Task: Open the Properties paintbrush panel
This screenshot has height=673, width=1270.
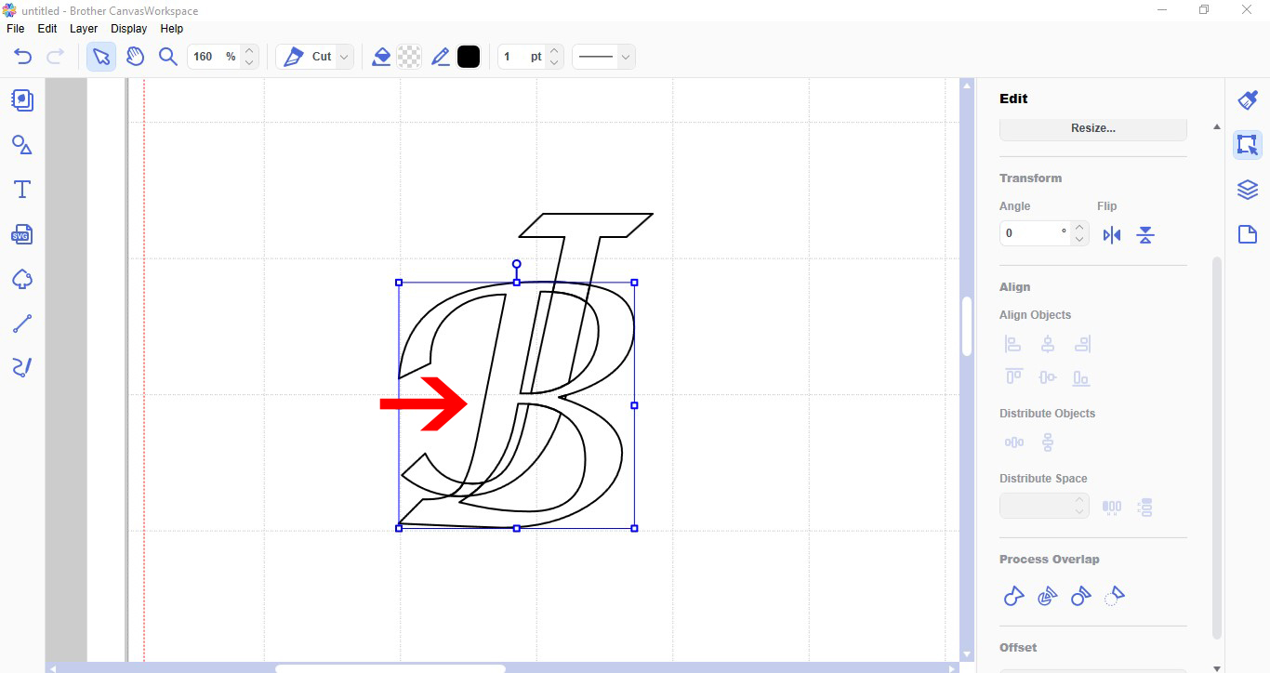Action: pos(1248,100)
